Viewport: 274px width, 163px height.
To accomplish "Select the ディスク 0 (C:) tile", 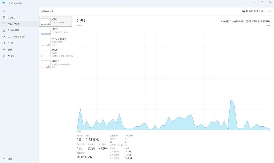I will pos(56,42).
